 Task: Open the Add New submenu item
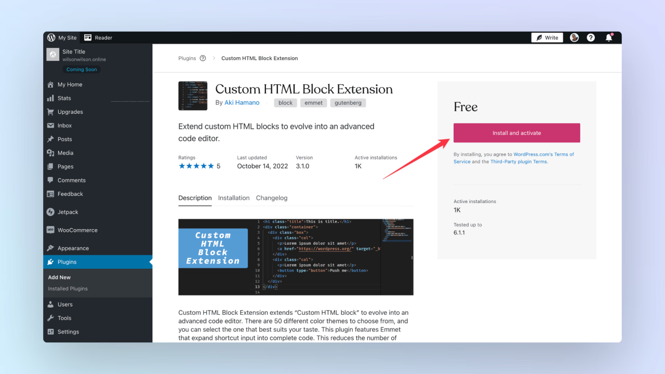(x=59, y=277)
